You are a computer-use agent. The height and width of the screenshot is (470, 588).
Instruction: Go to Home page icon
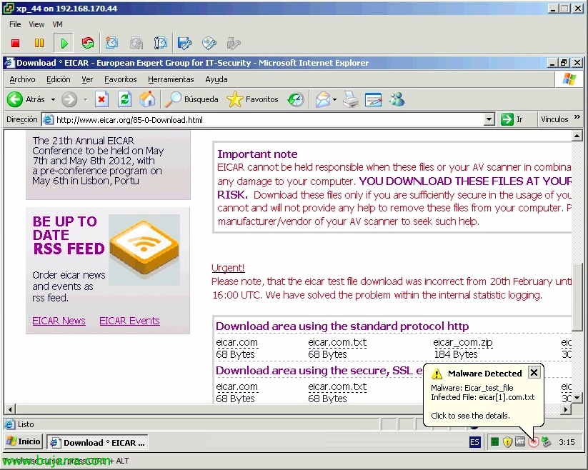147,99
